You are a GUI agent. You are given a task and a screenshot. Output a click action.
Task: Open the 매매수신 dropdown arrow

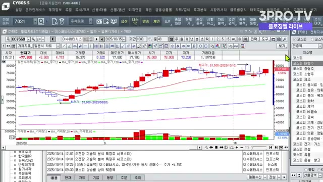pyautogui.click(x=265, y=177)
